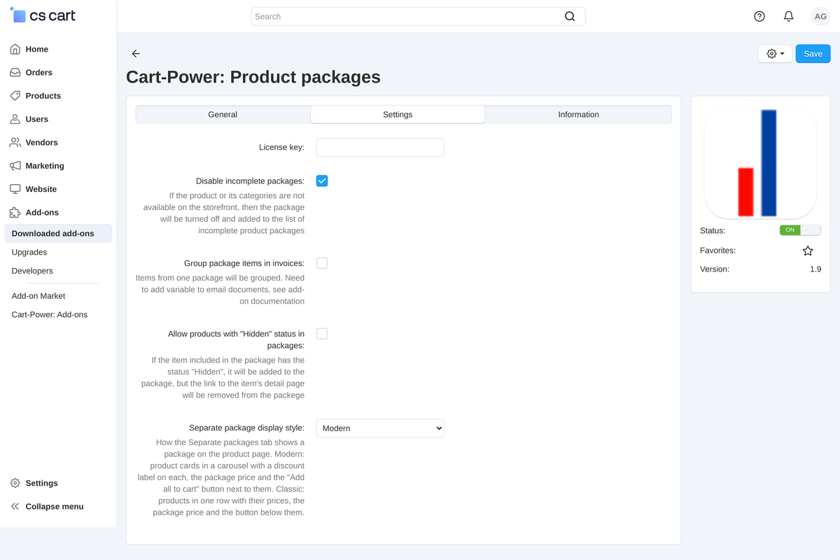Open the Add-ons puzzle icon
Viewport: 840px width, 560px height.
[15, 212]
